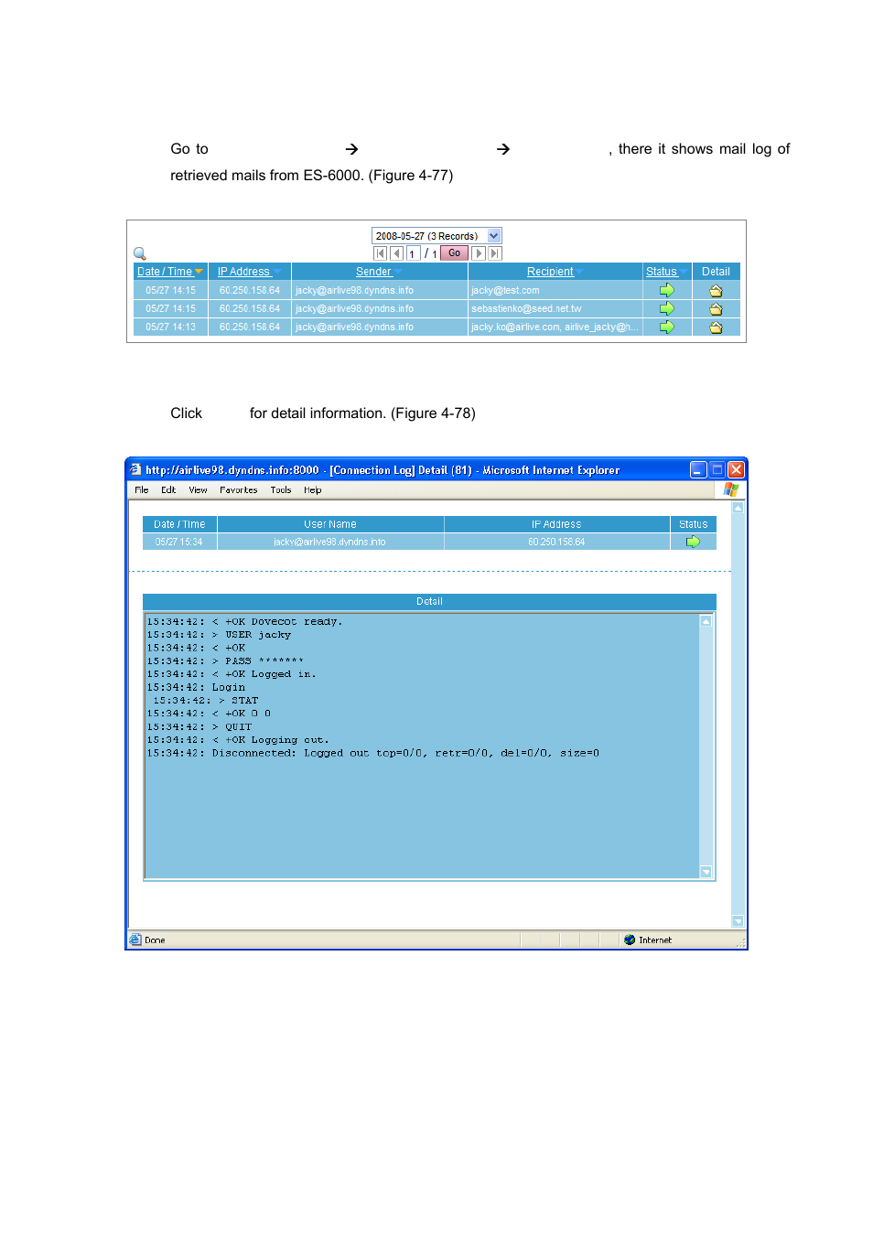Click IE window scrollbar down arrow
The width and height of the screenshot is (873, 1235).
tap(738, 921)
